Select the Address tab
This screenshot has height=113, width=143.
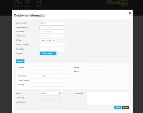(x=20, y=61)
